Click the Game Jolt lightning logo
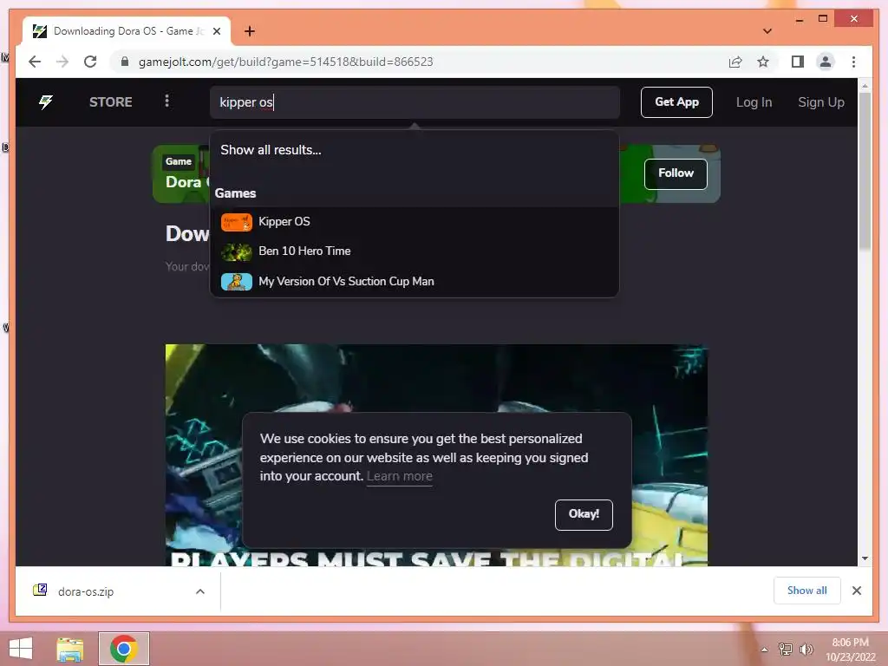 click(46, 102)
